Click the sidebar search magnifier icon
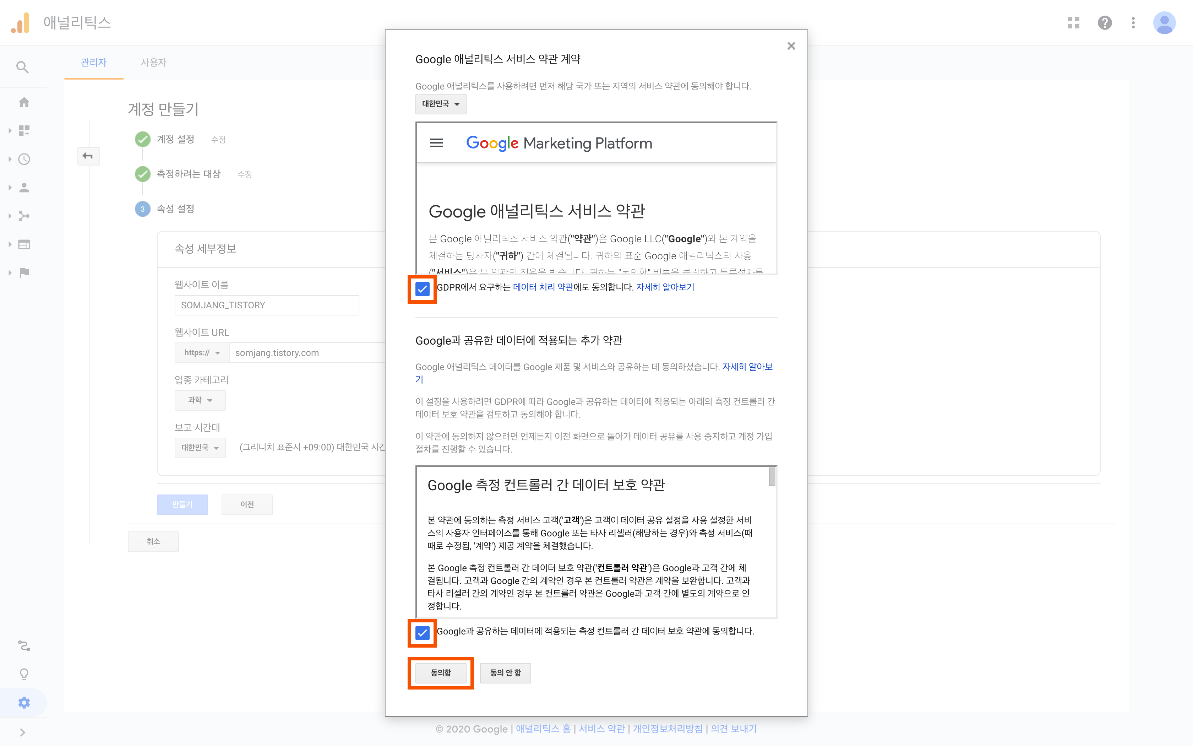Viewport: 1193px width, 746px height. 22,67
